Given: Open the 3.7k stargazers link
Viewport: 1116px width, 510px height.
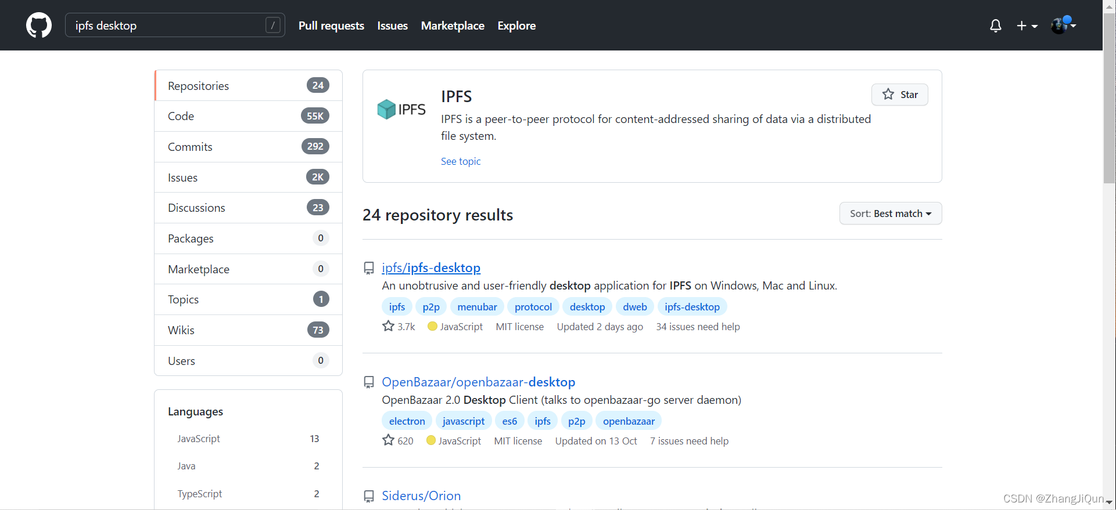Looking at the screenshot, I should coord(399,327).
